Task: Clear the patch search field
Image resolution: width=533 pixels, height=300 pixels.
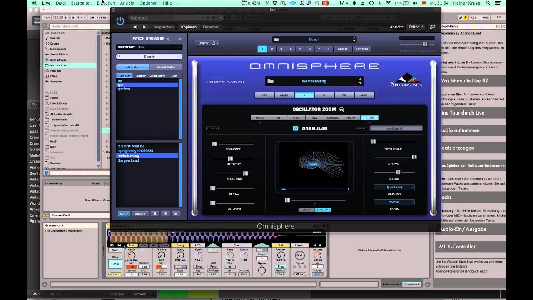Action: click(x=179, y=57)
